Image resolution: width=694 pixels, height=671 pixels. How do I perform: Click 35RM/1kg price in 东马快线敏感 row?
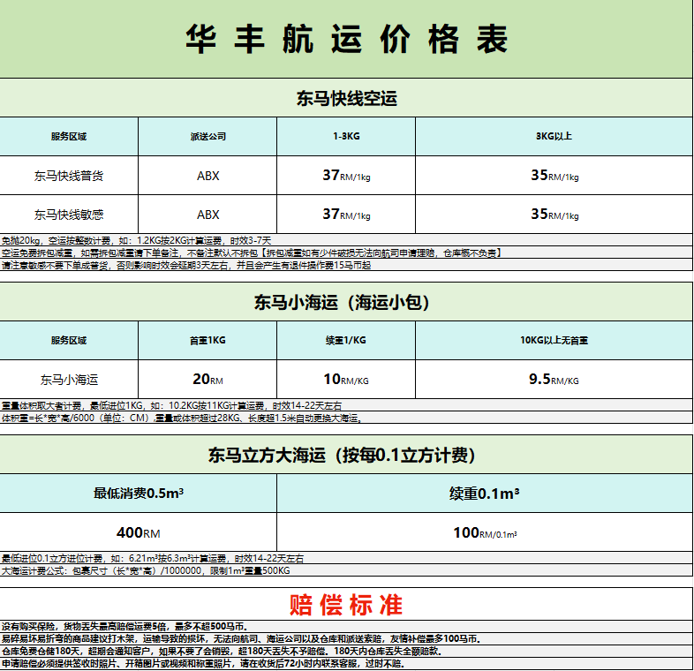[x=554, y=215]
